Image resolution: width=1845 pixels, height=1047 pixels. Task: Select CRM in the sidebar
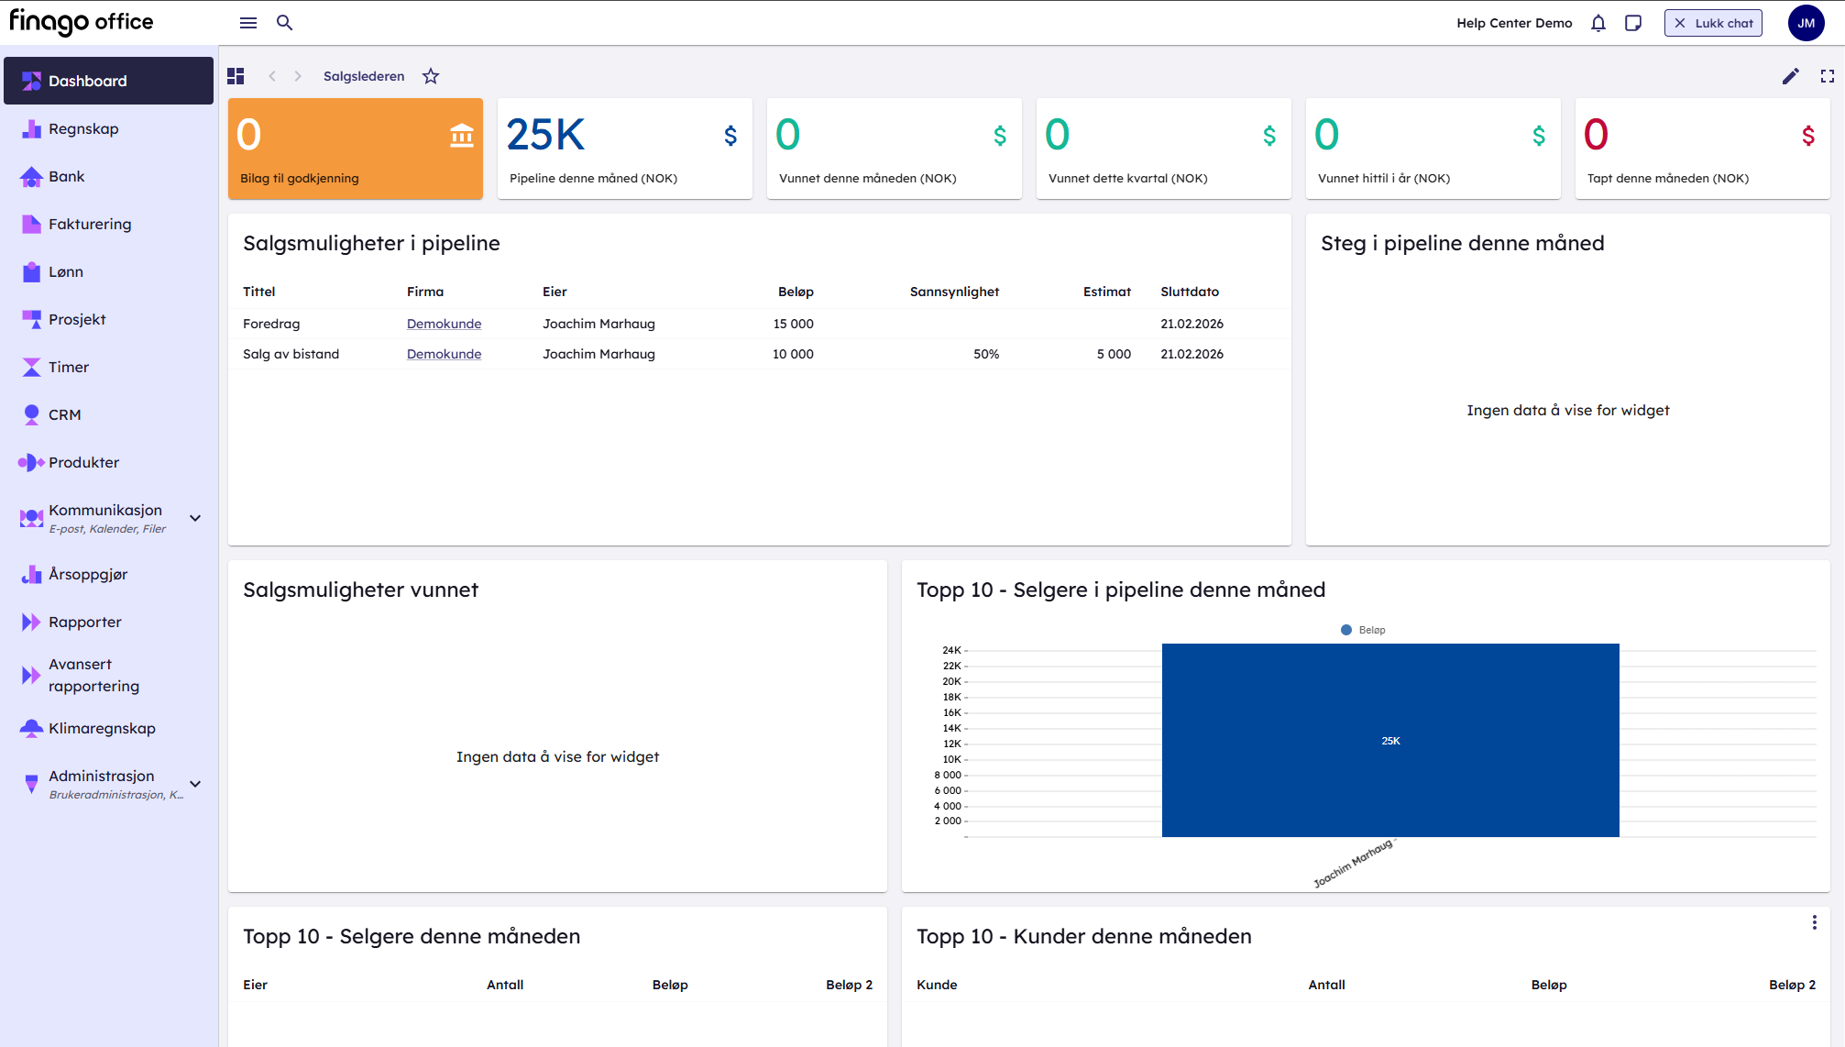click(x=64, y=415)
